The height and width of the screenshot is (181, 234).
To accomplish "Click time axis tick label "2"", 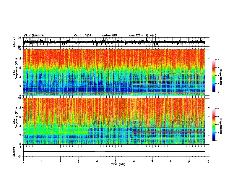I will point(60,161).
